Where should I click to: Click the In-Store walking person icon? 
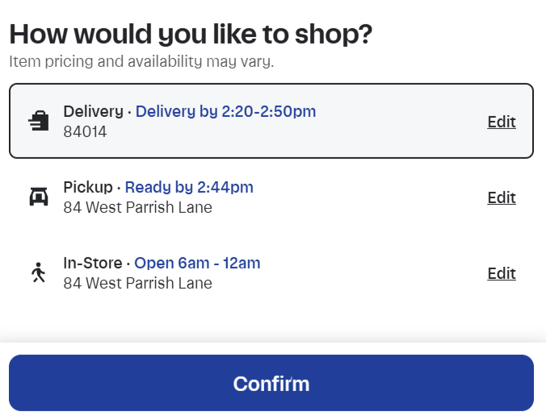[39, 273]
